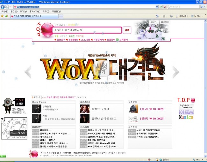Open the 파일(F) menu
This screenshot has width=207, height=162.
click(5, 12)
